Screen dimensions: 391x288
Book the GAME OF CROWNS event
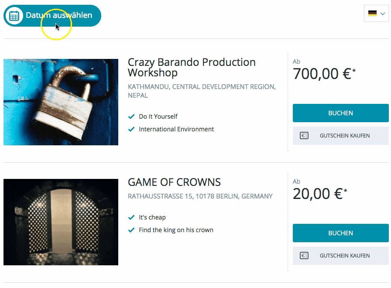(341, 233)
